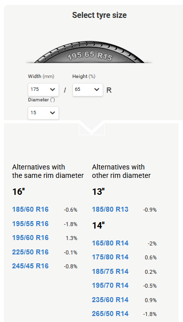This screenshot has height=322, width=183.
Task: Open the 185/75 R14 tyre link
Action: click(110, 271)
